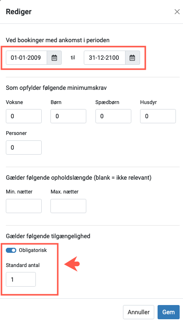Select the Personer number field
Viewport: 183px width, 323px height.
point(24,148)
